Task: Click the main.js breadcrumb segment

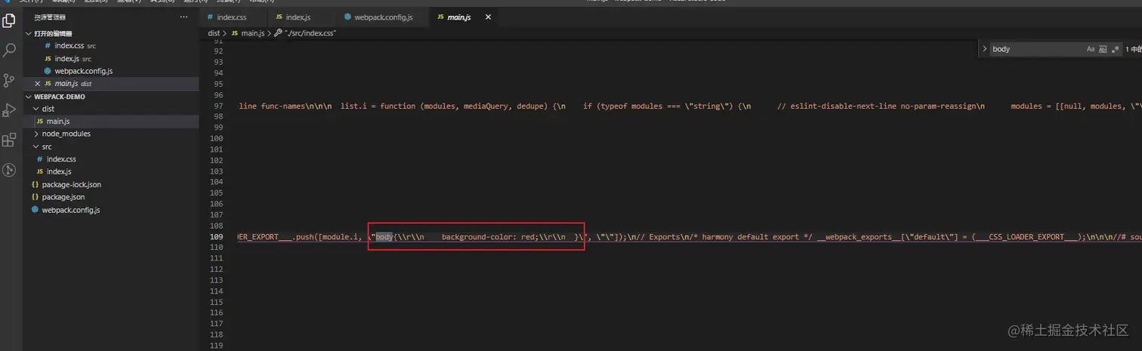Action: pos(253,33)
